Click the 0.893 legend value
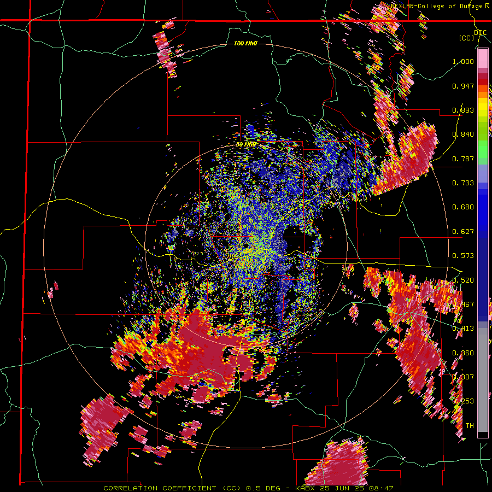Viewport: 492px width, 492px height. click(x=463, y=110)
